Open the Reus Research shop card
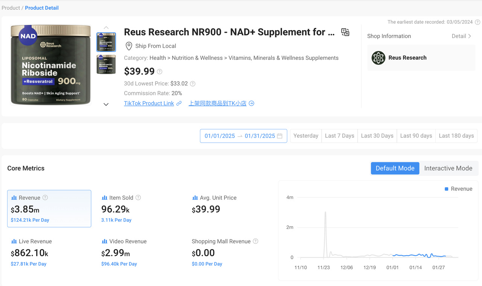Screen dimensions: 482x286 [421, 58]
